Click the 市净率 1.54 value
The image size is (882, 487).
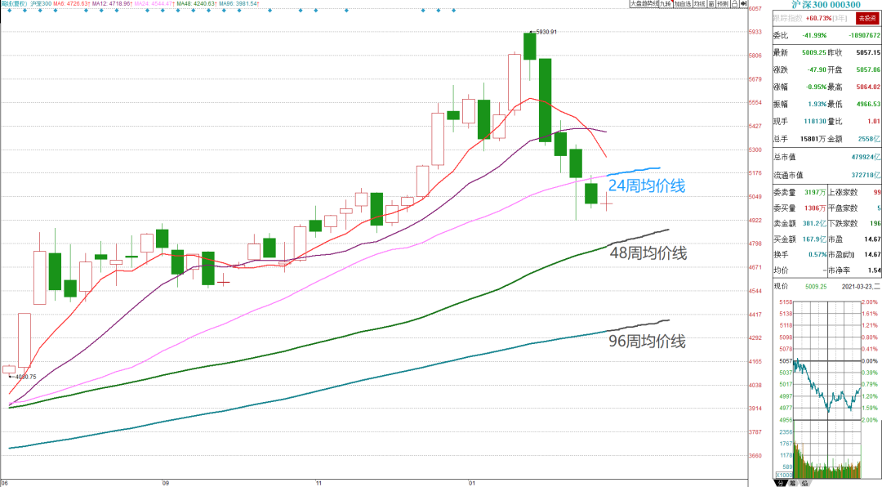pos(874,270)
